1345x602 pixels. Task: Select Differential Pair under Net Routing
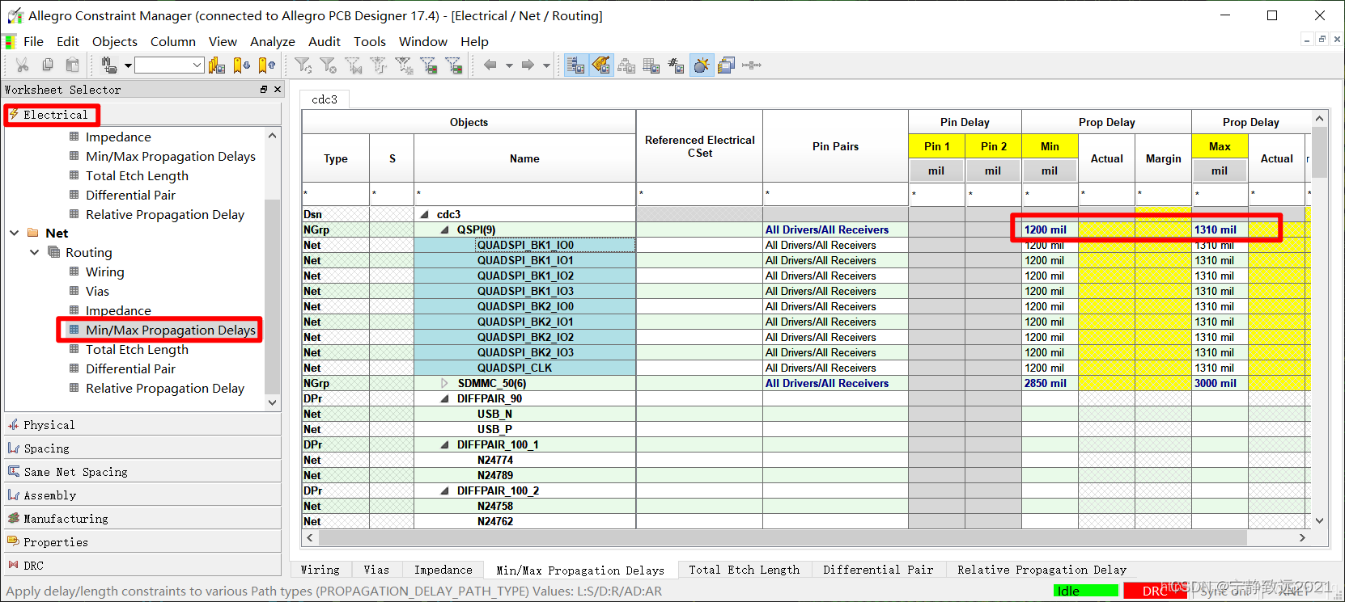[x=130, y=369]
